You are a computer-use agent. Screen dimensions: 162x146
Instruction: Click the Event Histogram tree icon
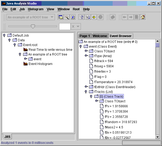pyautogui.click(x=25, y=64)
